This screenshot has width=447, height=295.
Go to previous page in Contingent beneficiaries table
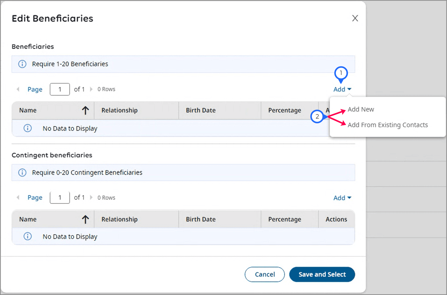click(x=18, y=198)
